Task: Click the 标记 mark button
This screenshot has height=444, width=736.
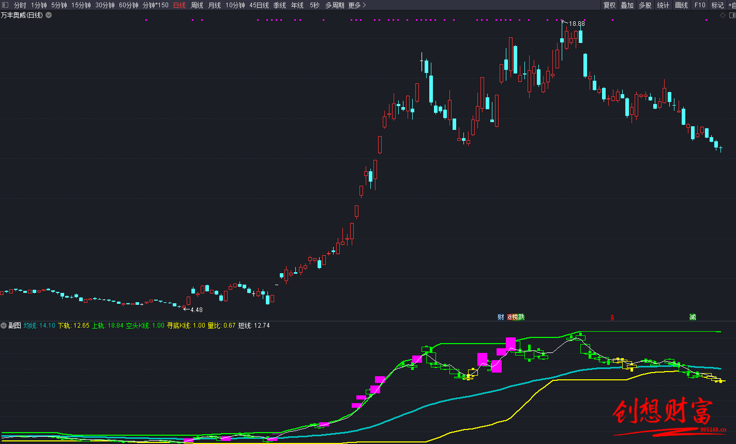Action: [717, 5]
